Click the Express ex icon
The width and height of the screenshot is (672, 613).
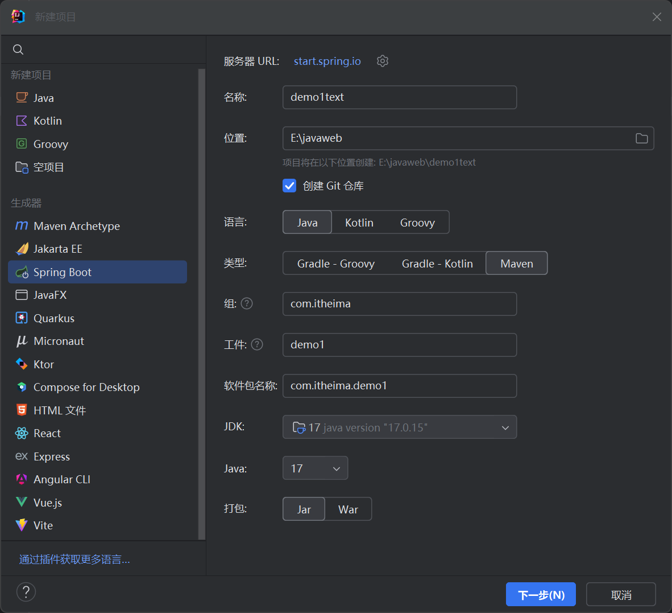pos(22,456)
